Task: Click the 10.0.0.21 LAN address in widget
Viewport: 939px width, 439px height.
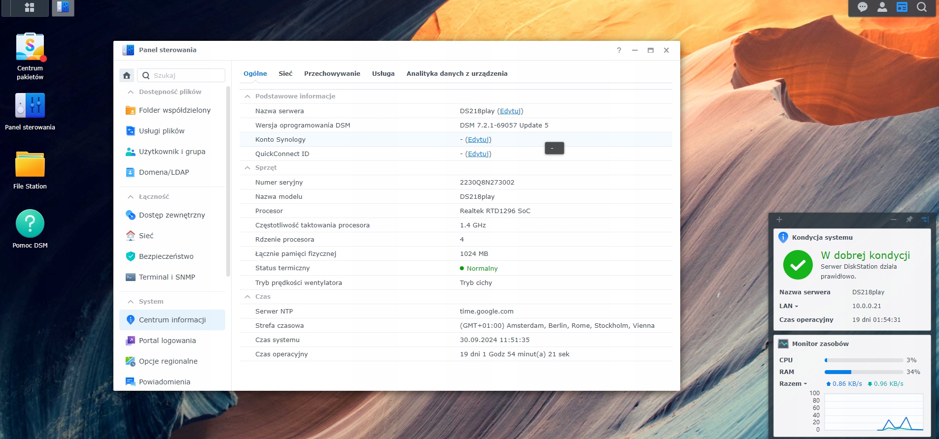Action: point(867,306)
